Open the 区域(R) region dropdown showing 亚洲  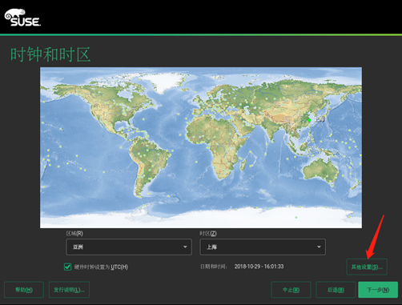pyautogui.click(x=129, y=247)
